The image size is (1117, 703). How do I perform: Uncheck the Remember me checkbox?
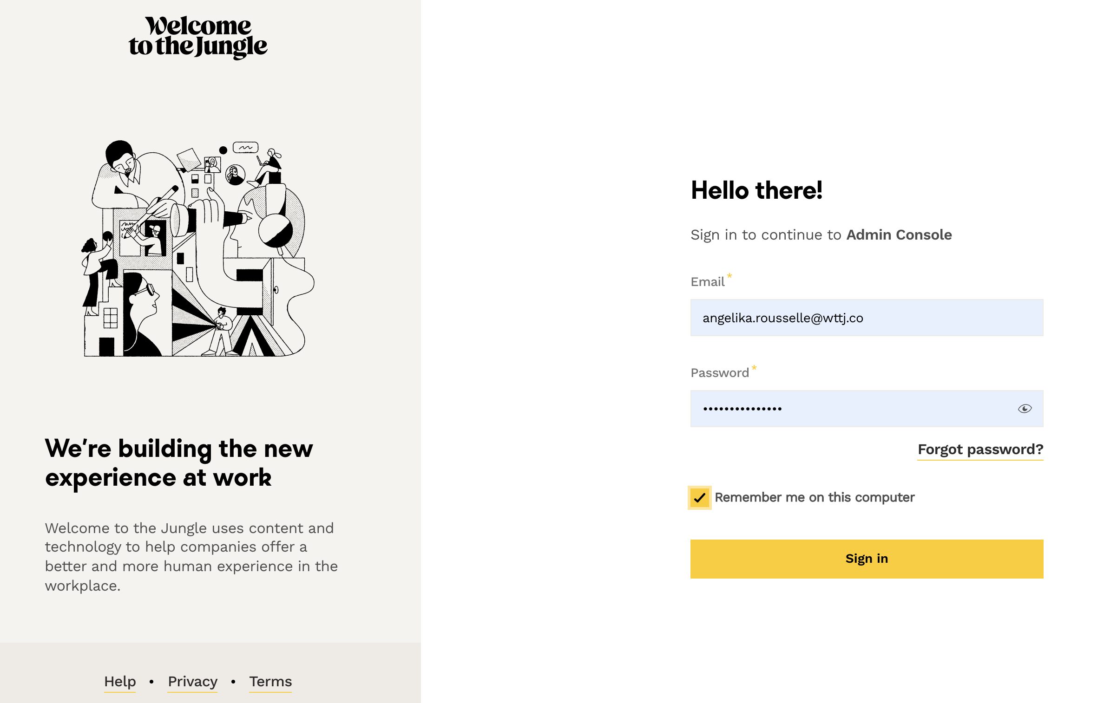tap(700, 498)
